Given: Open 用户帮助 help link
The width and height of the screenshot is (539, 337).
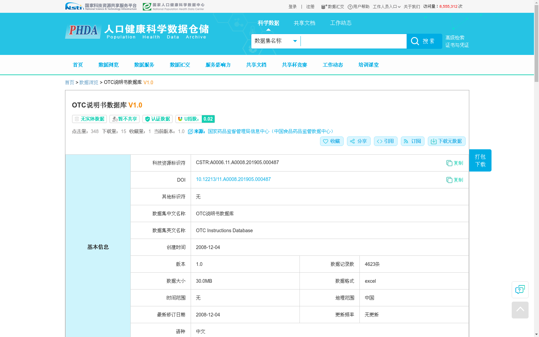Looking at the screenshot, I should [x=358, y=7].
